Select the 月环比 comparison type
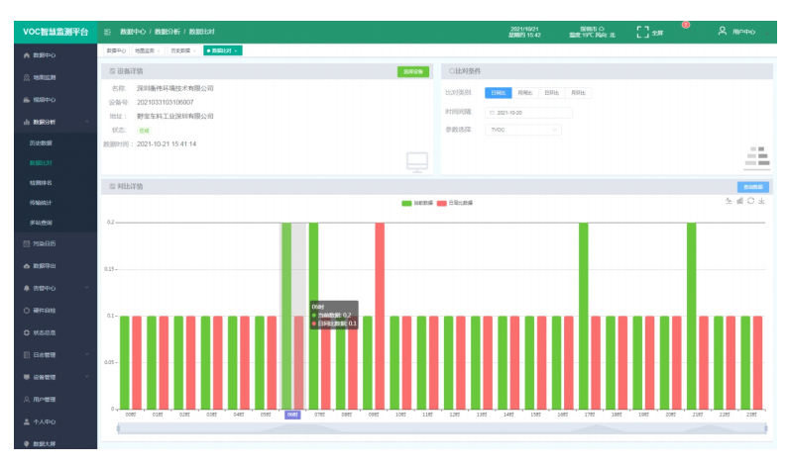The height and width of the screenshot is (465, 788). (x=579, y=93)
